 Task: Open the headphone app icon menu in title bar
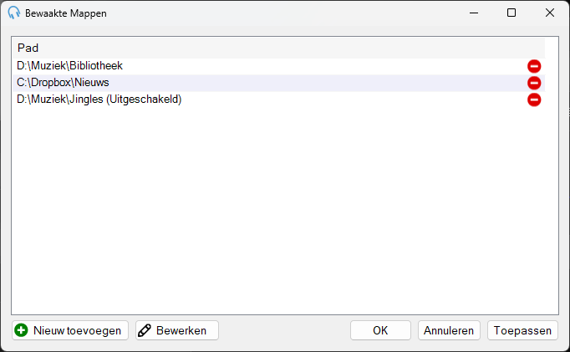pos(14,13)
